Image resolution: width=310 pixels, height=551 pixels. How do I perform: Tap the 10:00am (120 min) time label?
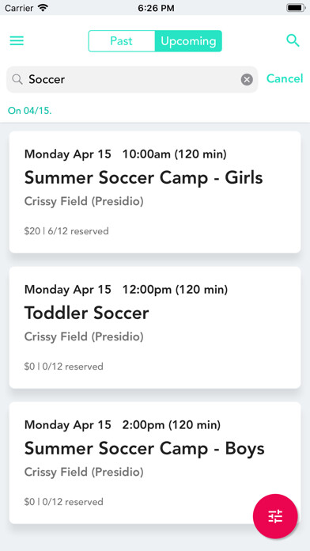(x=175, y=154)
